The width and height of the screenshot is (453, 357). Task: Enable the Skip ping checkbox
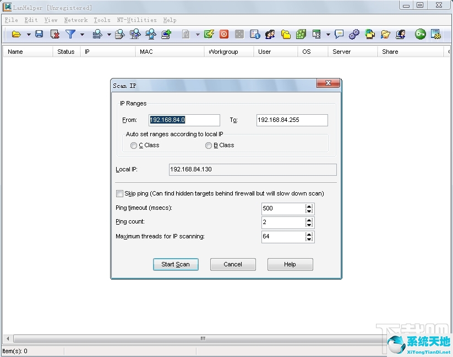pyautogui.click(x=119, y=193)
